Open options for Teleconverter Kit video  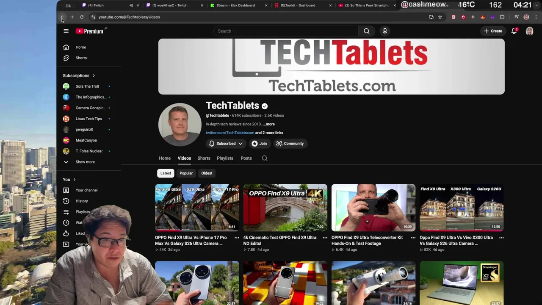tap(413, 238)
